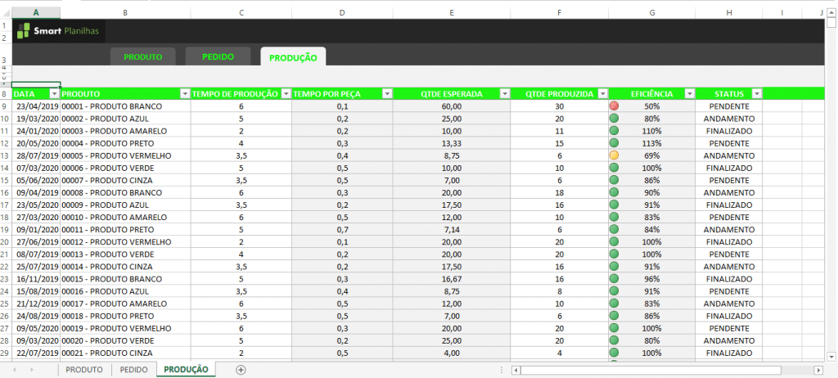
Task: Open TEMPO DE PRODUÇÃO filter dropdown
Action: pyautogui.click(x=286, y=94)
